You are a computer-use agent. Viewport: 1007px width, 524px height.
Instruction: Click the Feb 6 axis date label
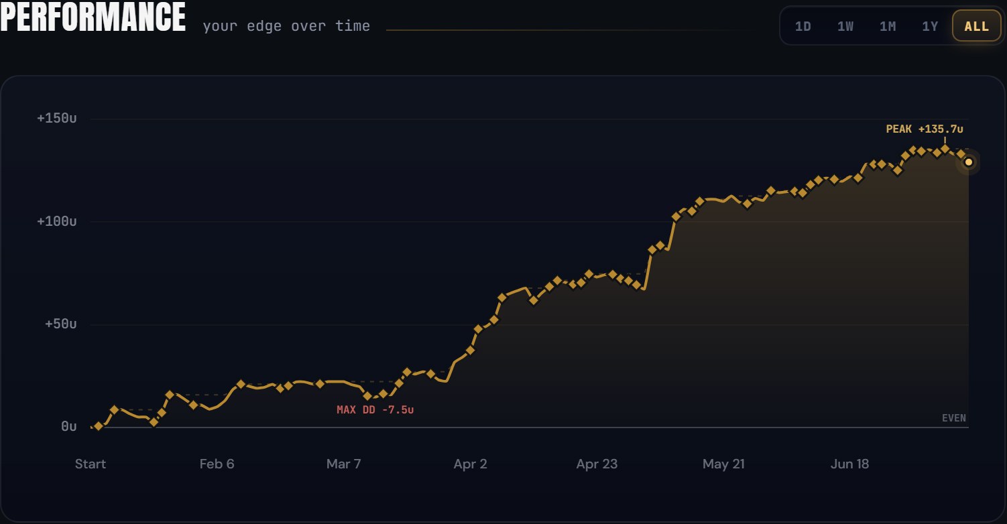pos(217,464)
